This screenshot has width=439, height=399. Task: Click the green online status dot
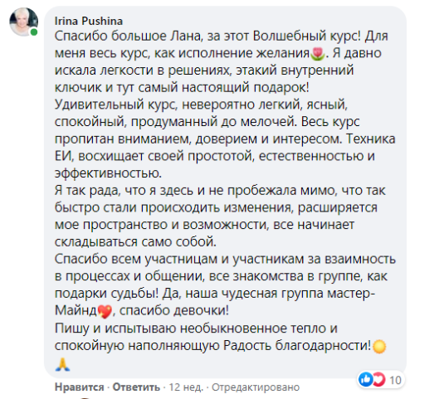click(x=34, y=32)
